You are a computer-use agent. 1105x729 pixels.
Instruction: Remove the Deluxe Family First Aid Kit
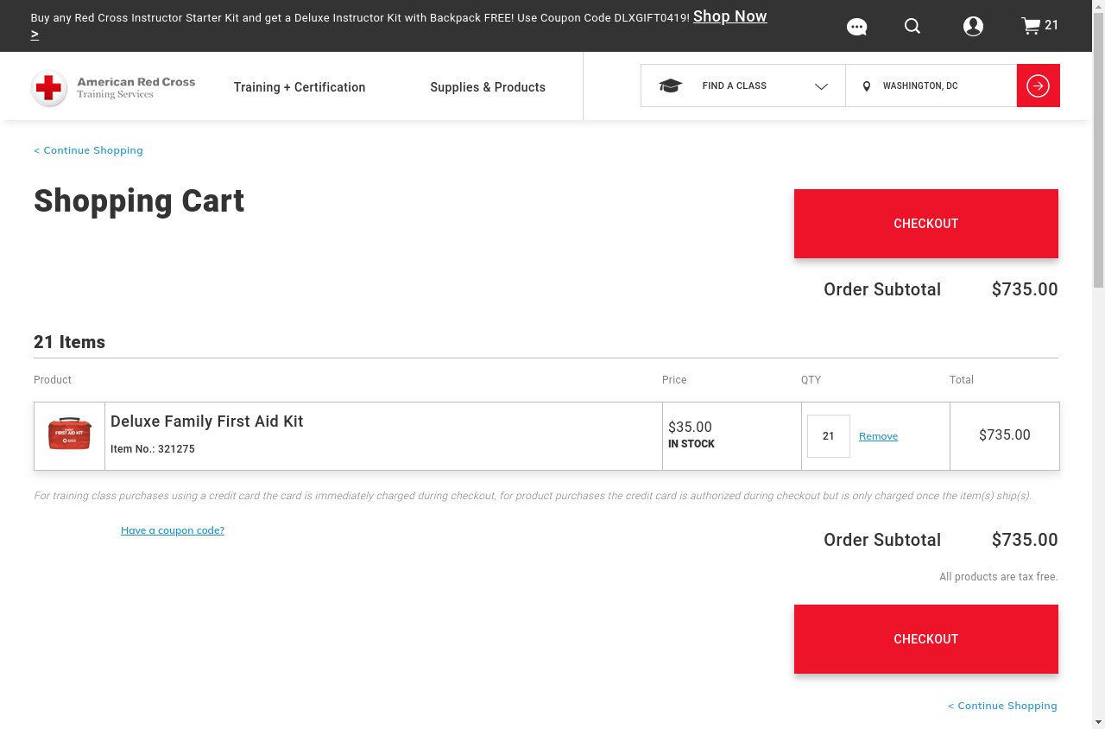click(878, 436)
